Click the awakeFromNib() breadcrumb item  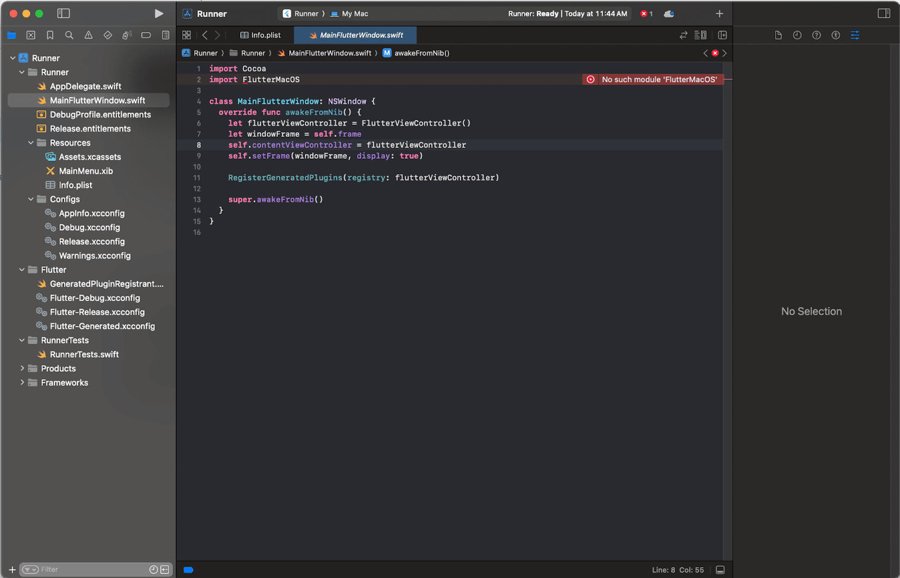(x=416, y=53)
